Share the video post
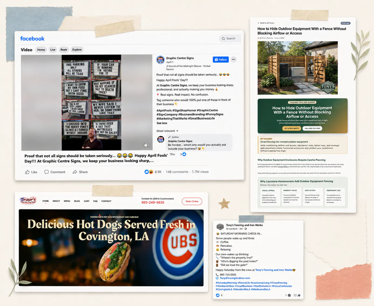The width and height of the screenshot is (374, 306). coord(80,172)
